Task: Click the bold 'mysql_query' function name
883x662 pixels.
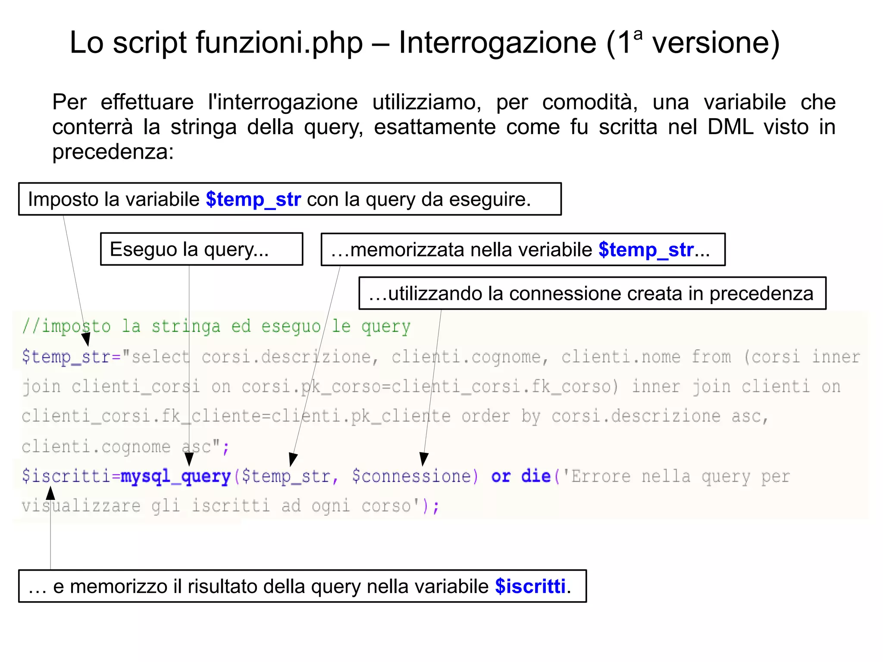Action: [176, 477]
